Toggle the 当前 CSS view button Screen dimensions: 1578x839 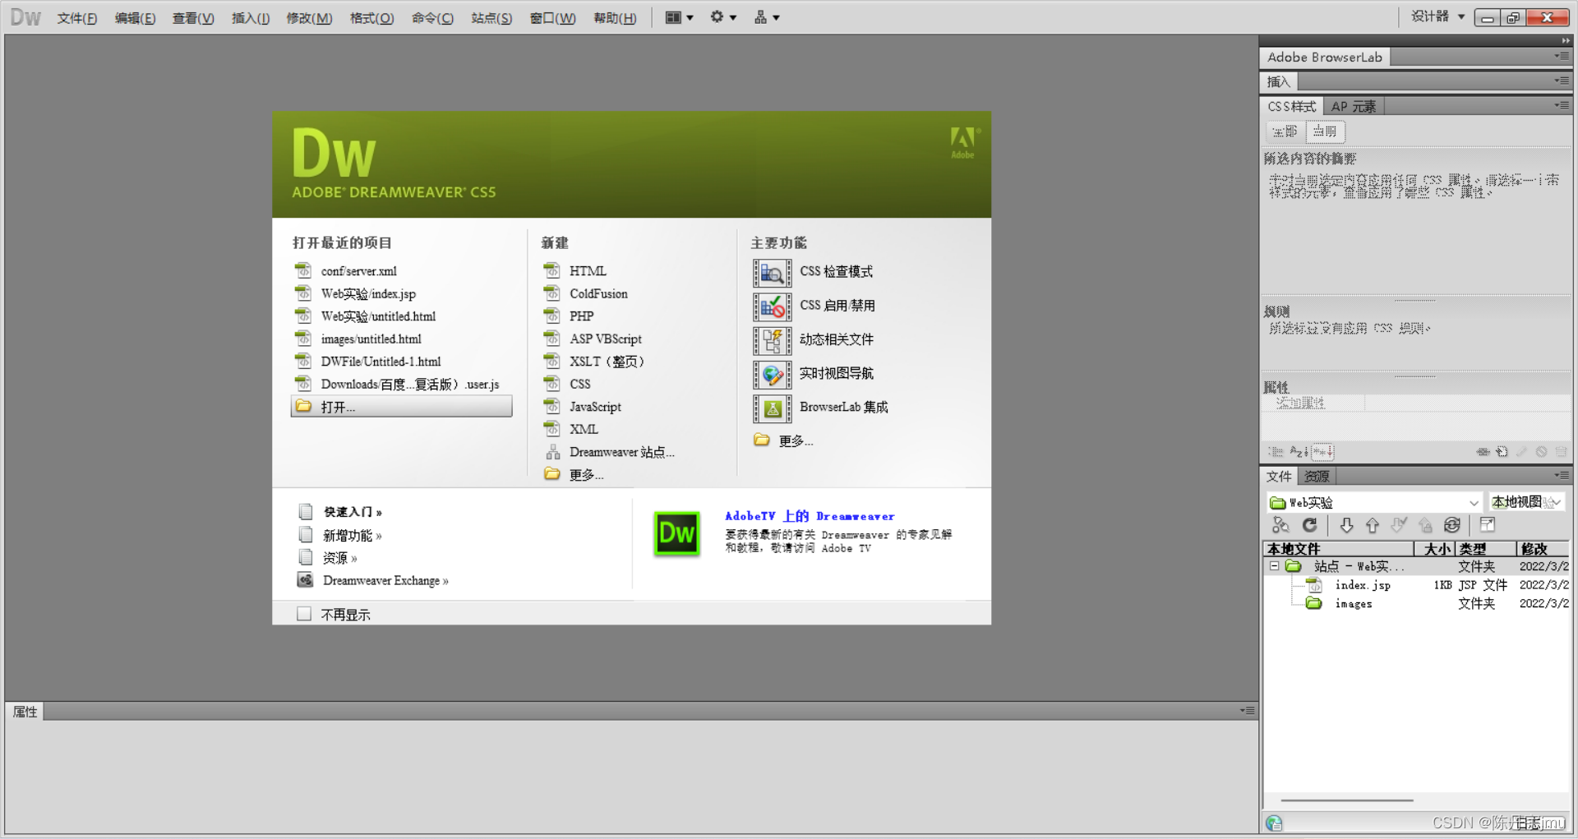click(1325, 131)
